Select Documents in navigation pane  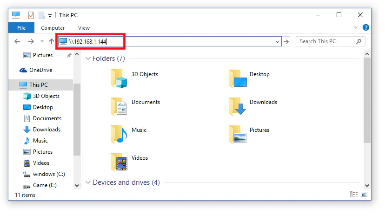click(x=42, y=118)
